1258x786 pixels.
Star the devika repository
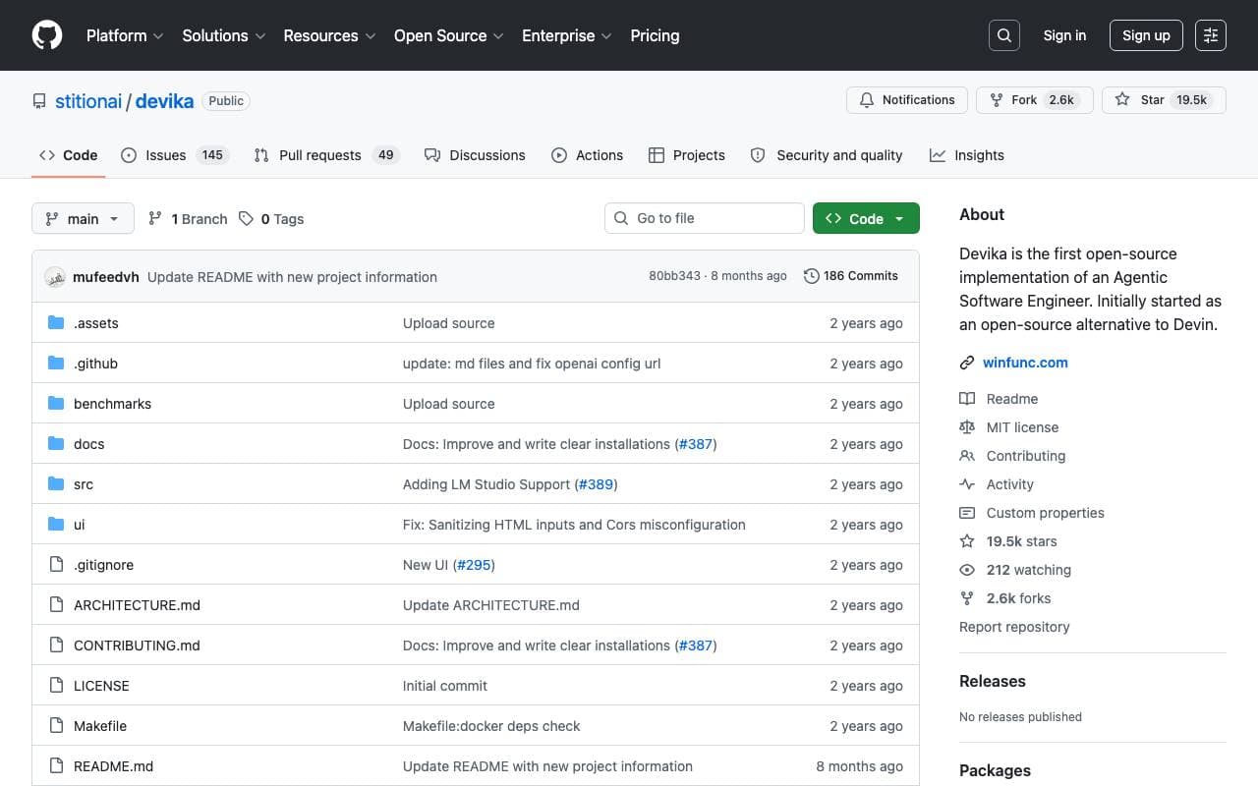(x=1164, y=100)
